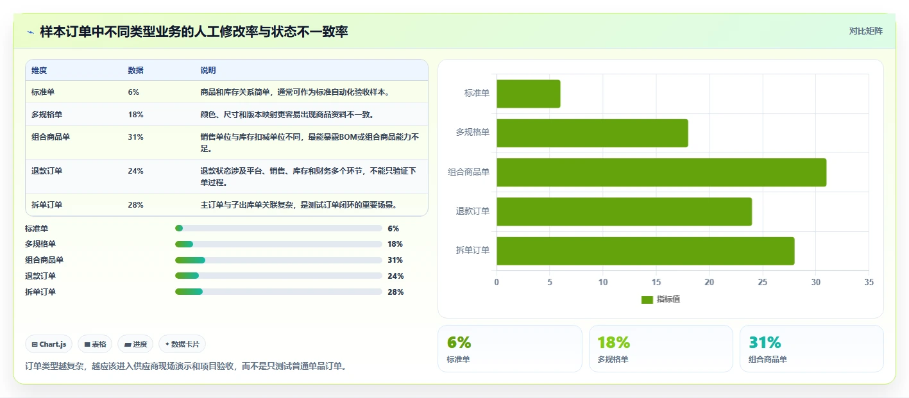
Task: Click the 表格 chip
Action: pyautogui.click(x=95, y=344)
